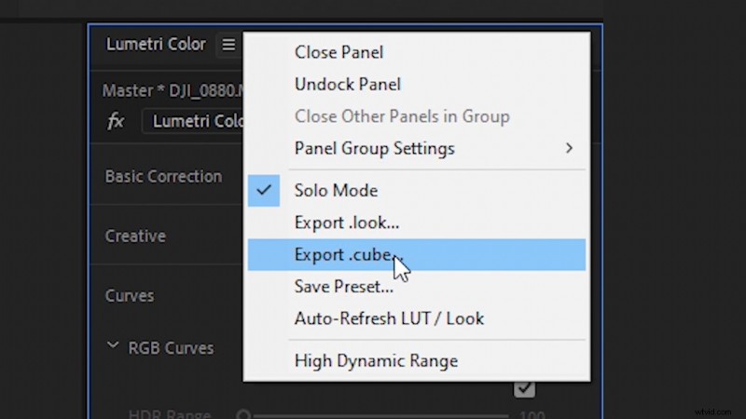This screenshot has width=746, height=419.
Task: Open the Creative section
Action: 135,236
